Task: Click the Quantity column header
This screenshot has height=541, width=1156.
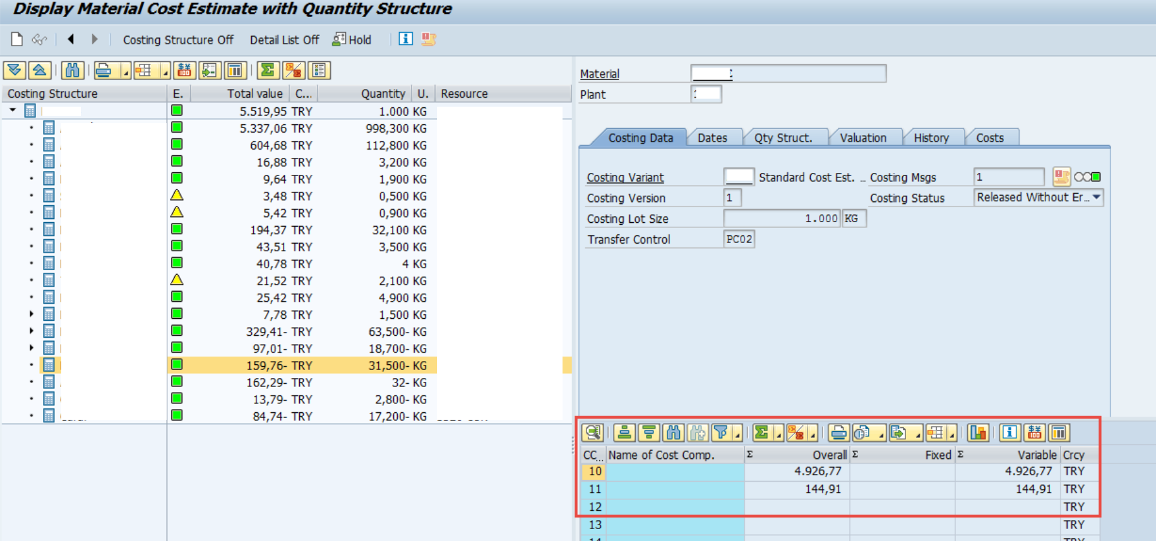Action: tap(365, 93)
